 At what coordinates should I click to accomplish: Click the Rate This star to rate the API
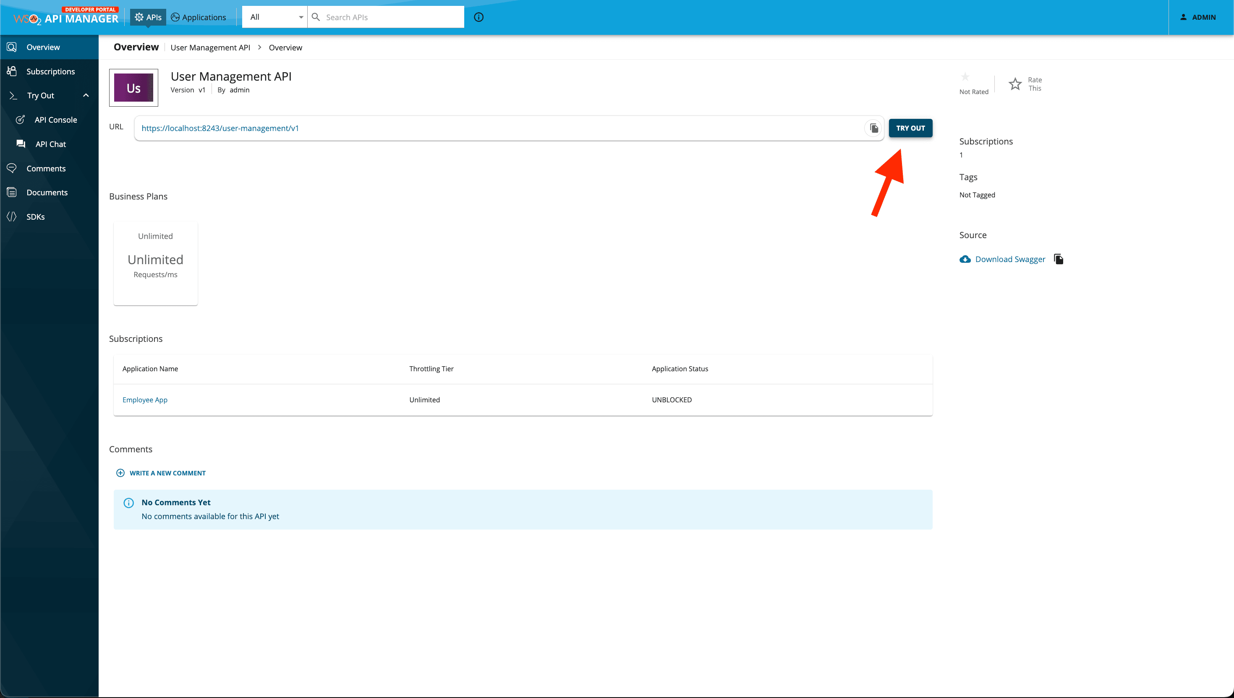tap(1016, 84)
